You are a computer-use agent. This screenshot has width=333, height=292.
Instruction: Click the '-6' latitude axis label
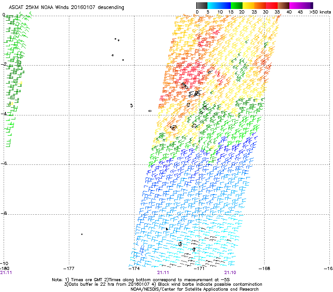coord(4,163)
